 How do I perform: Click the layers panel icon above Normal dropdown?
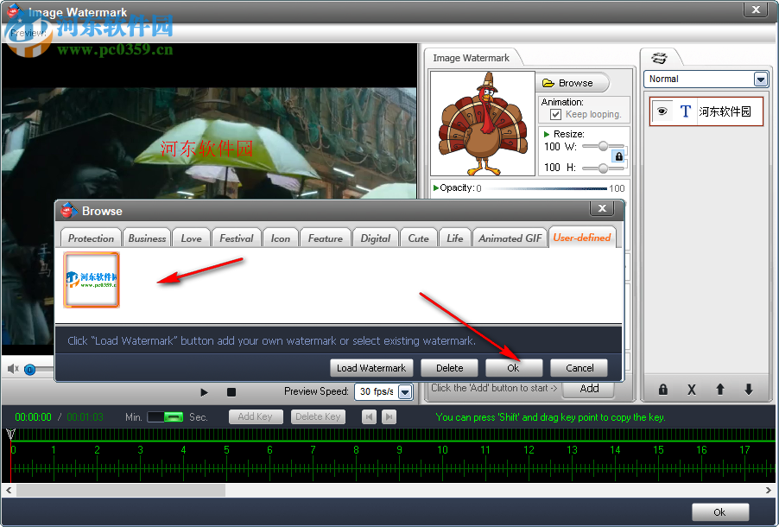[662, 57]
